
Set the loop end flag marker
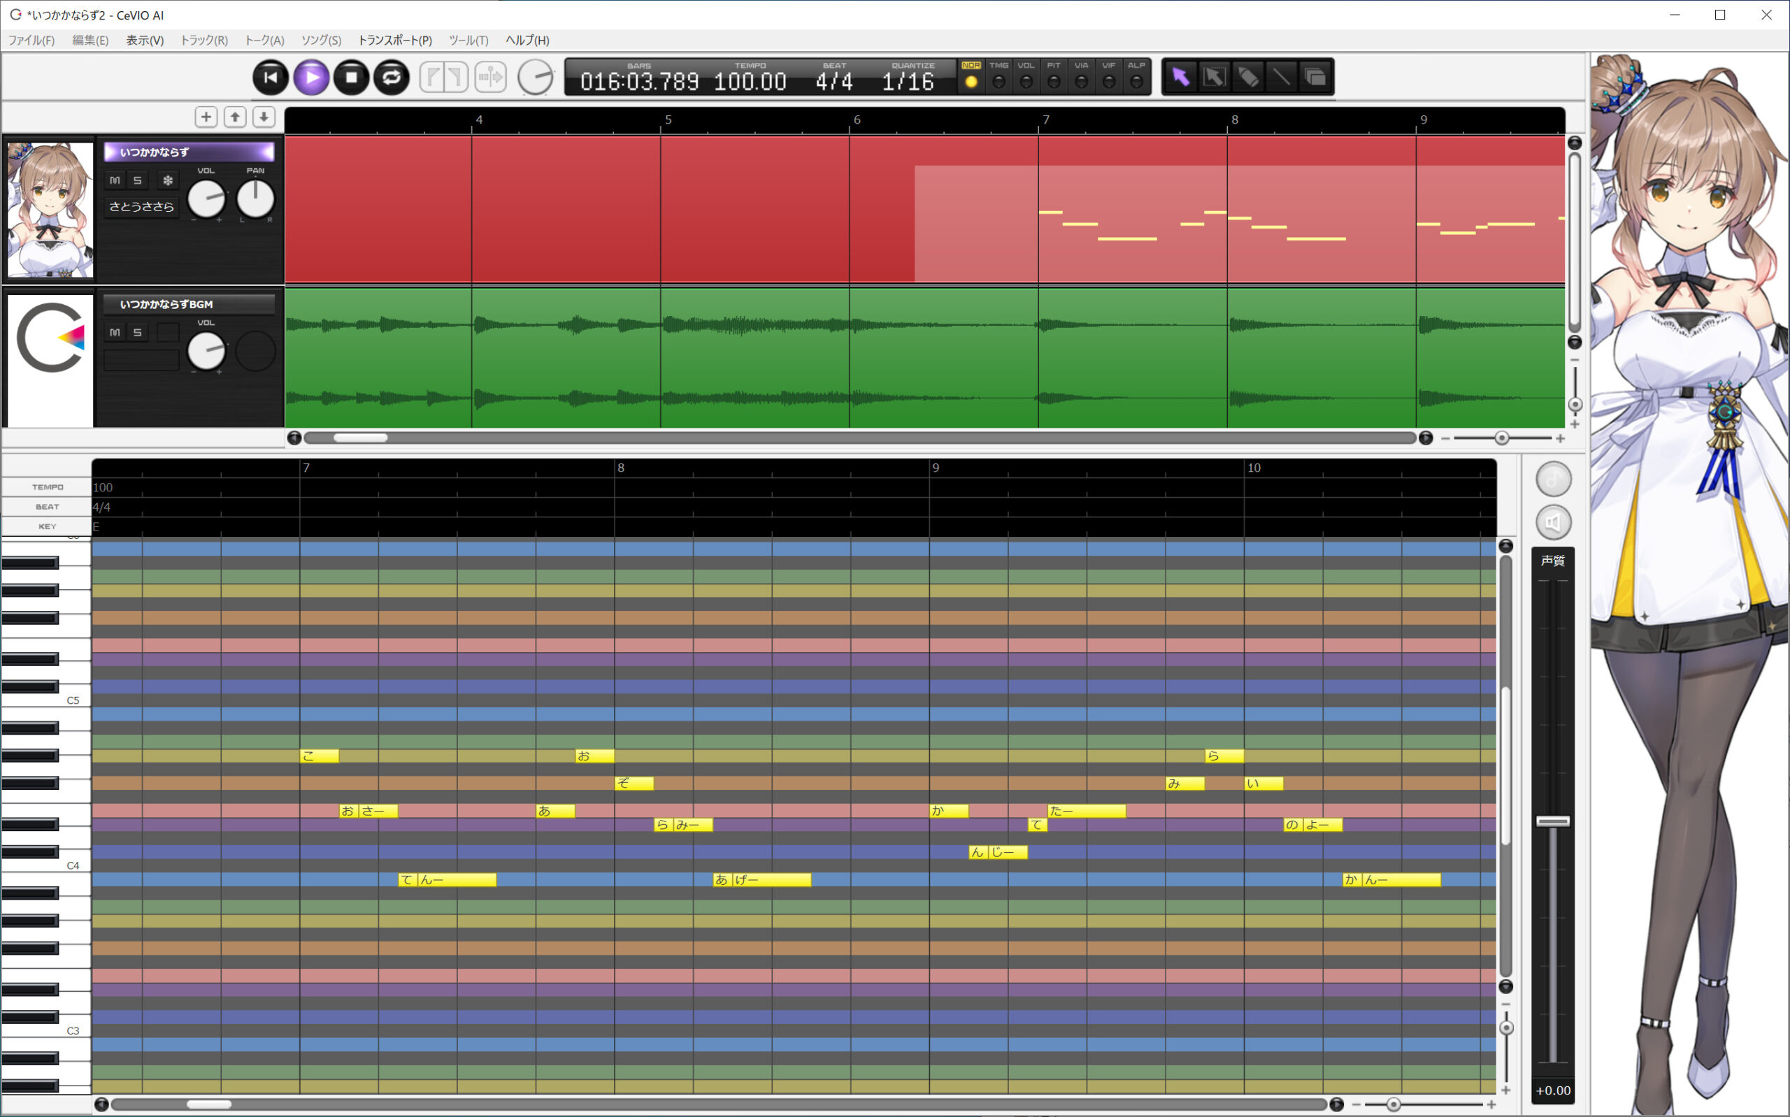click(x=456, y=77)
